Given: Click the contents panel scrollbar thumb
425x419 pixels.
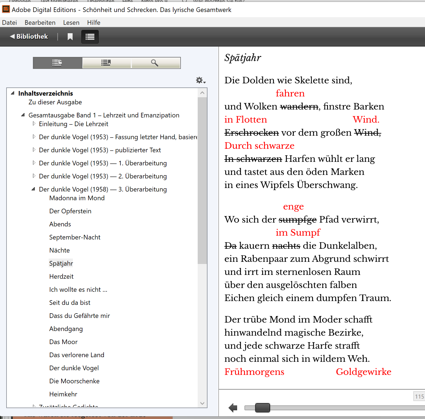Looking at the screenshot, I should [202, 181].
